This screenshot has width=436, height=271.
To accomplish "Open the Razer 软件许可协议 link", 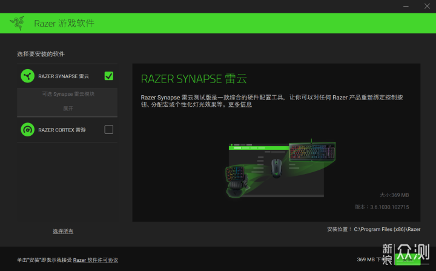I will click(x=96, y=260).
